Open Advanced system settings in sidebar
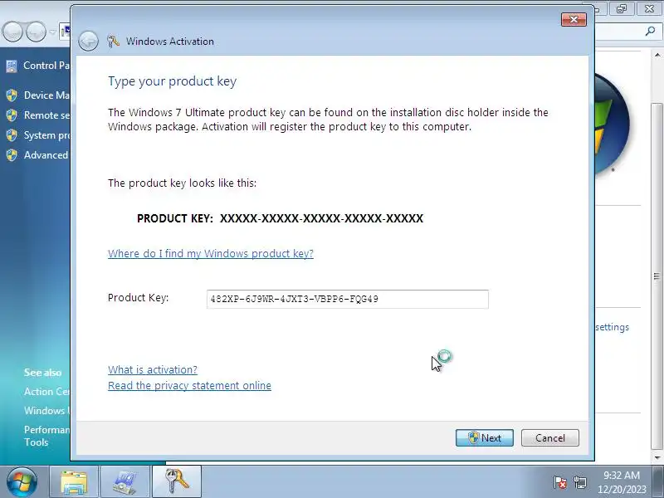The height and width of the screenshot is (498, 664). click(x=46, y=155)
